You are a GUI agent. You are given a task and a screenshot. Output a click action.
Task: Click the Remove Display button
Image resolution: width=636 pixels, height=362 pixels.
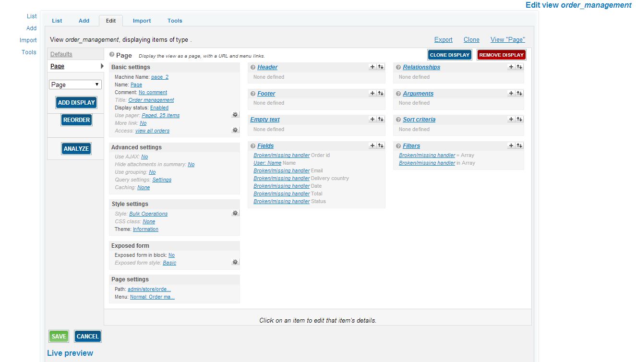tap(502, 55)
